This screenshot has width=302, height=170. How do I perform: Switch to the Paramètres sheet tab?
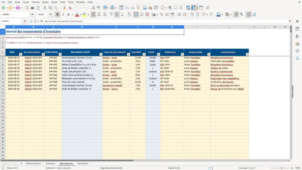[x=83, y=164]
